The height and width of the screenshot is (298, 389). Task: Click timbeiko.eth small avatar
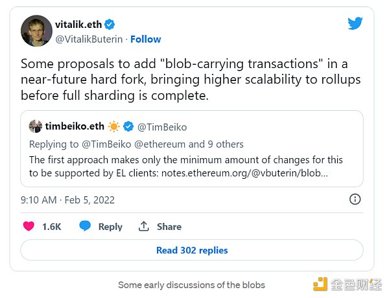(36, 126)
